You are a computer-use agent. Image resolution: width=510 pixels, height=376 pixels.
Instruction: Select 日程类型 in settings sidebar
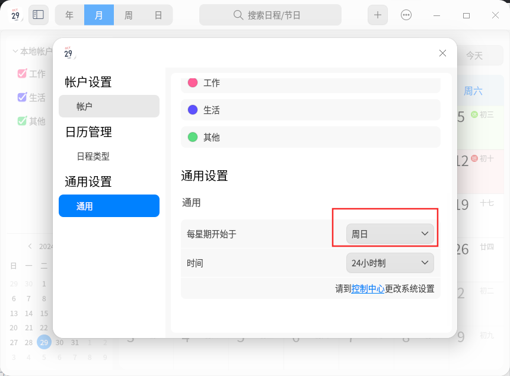[x=109, y=156]
